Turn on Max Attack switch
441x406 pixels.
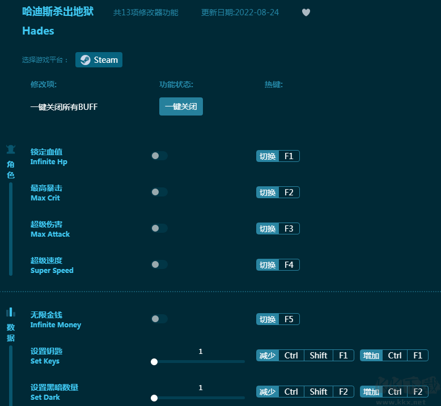coord(159,228)
